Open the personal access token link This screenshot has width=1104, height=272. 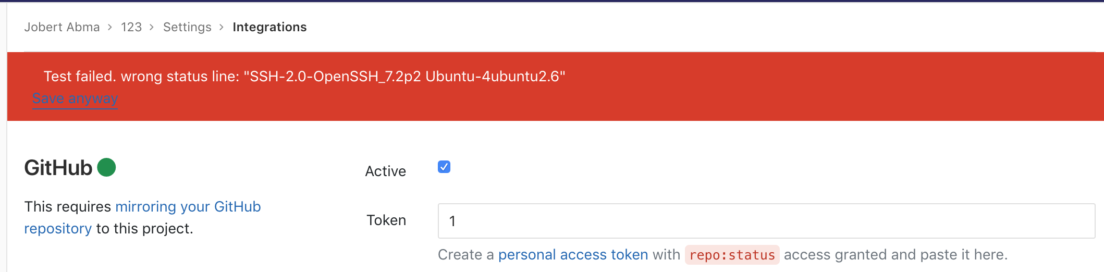(573, 255)
